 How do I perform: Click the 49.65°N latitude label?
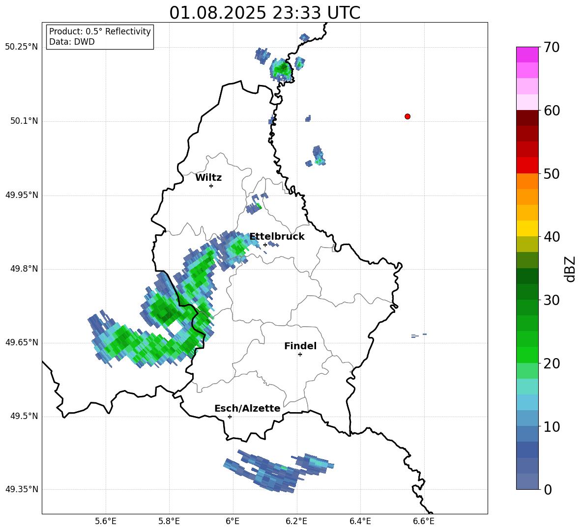[22, 342]
